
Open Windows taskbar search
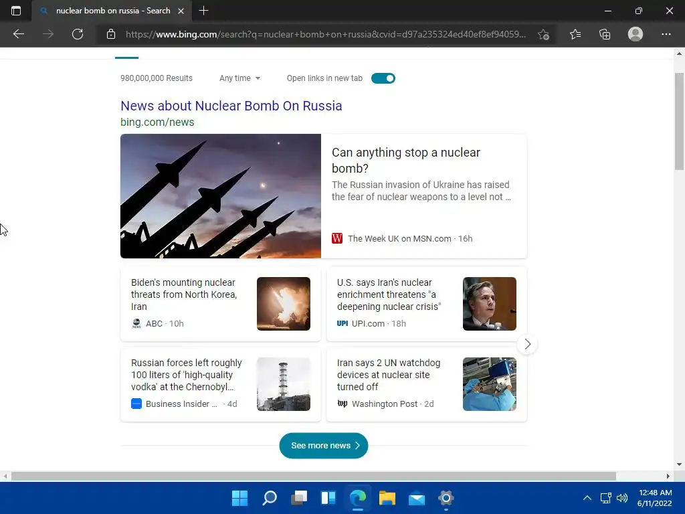[270, 498]
